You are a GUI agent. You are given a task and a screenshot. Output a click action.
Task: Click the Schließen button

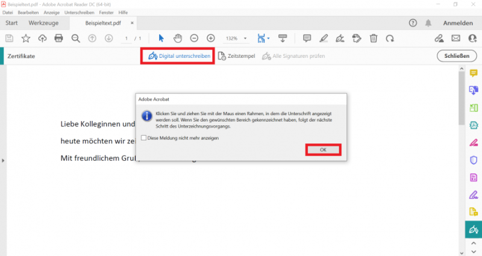pos(456,56)
